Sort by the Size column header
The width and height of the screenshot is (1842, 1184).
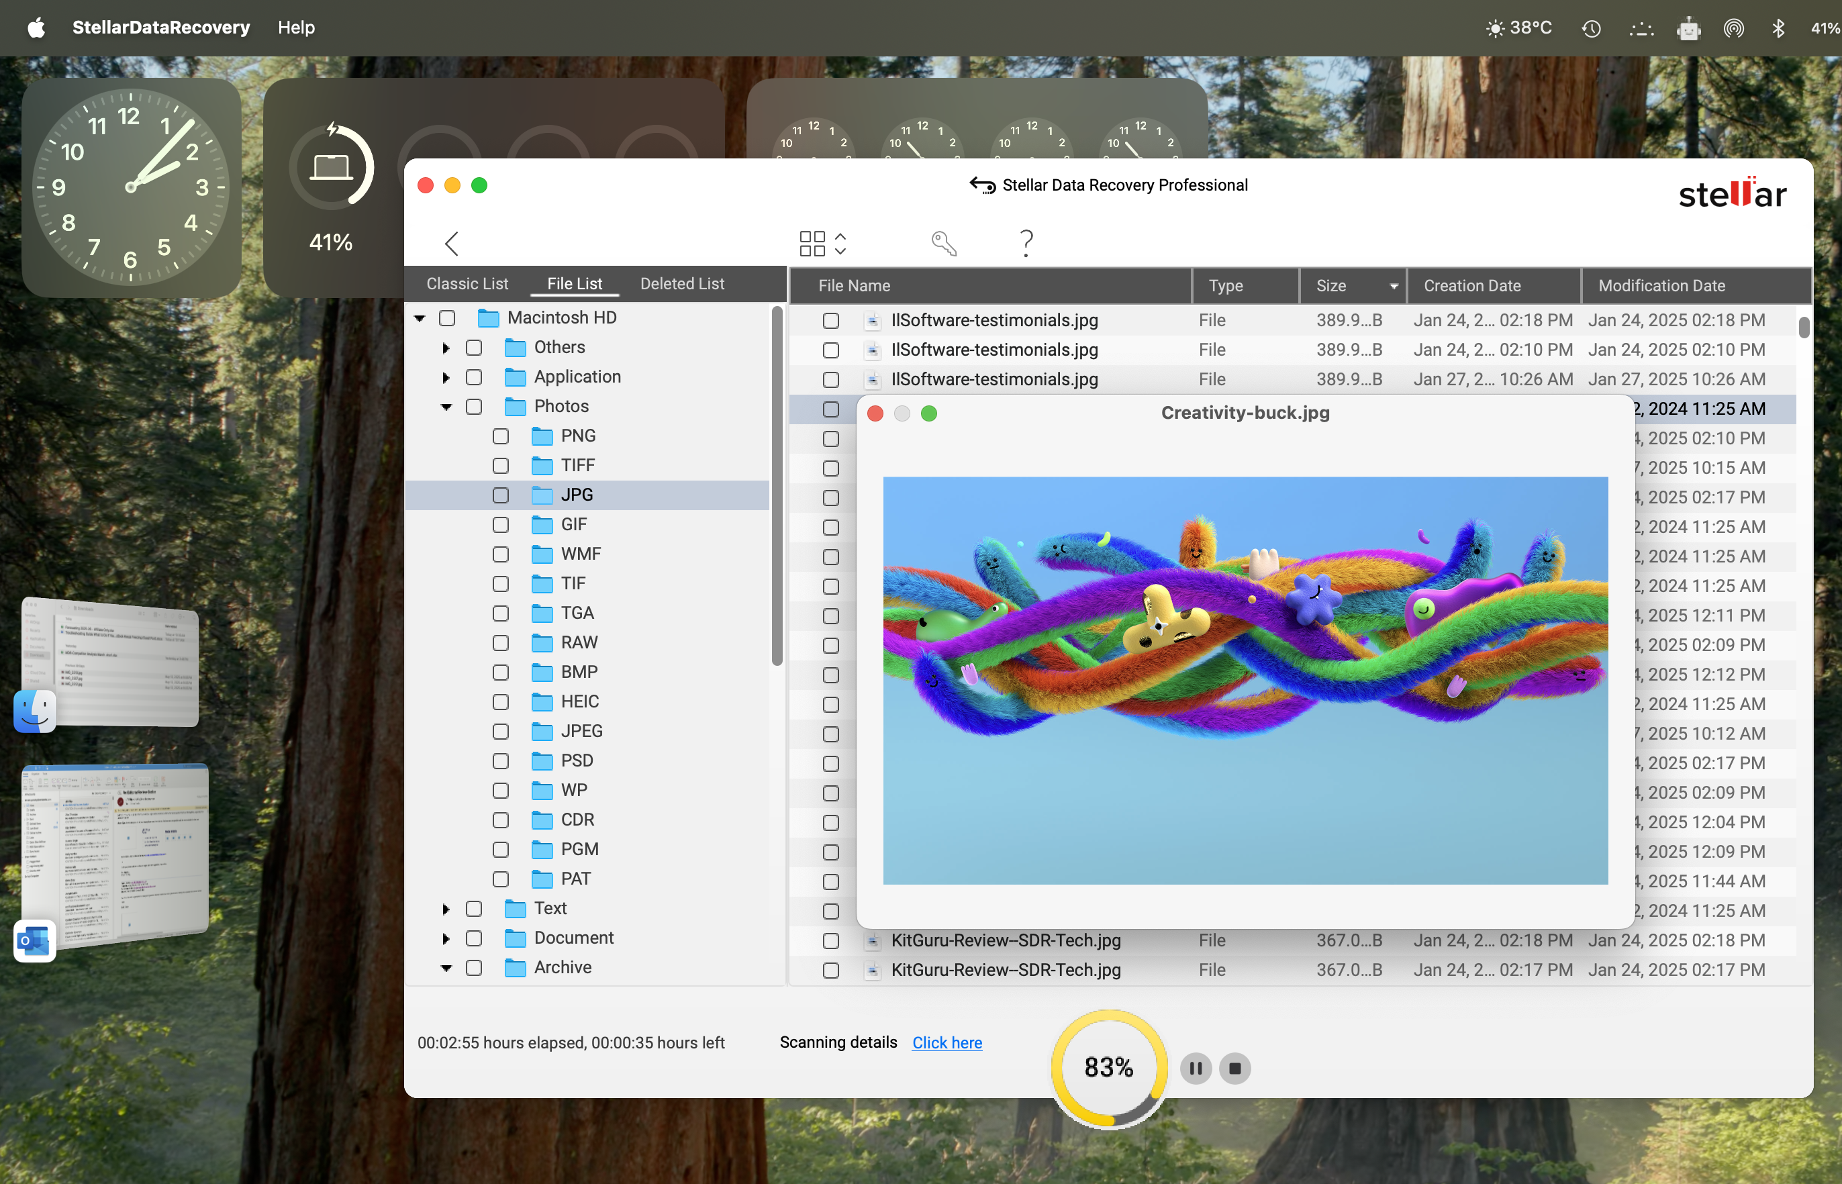coord(1332,286)
